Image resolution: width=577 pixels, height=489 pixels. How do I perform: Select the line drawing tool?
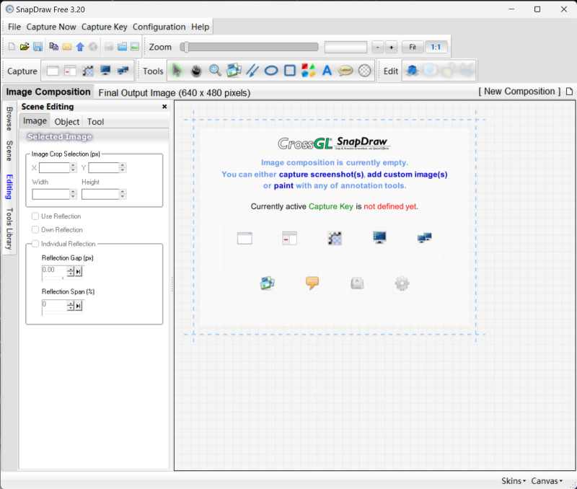pyautogui.click(x=252, y=70)
